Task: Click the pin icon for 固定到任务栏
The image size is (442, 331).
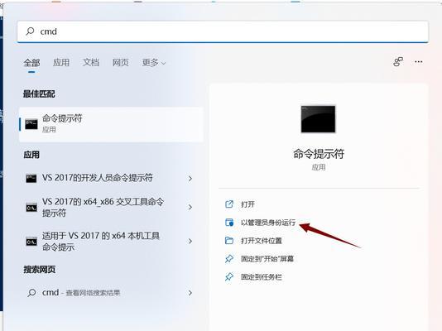Action: click(x=229, y=277)
